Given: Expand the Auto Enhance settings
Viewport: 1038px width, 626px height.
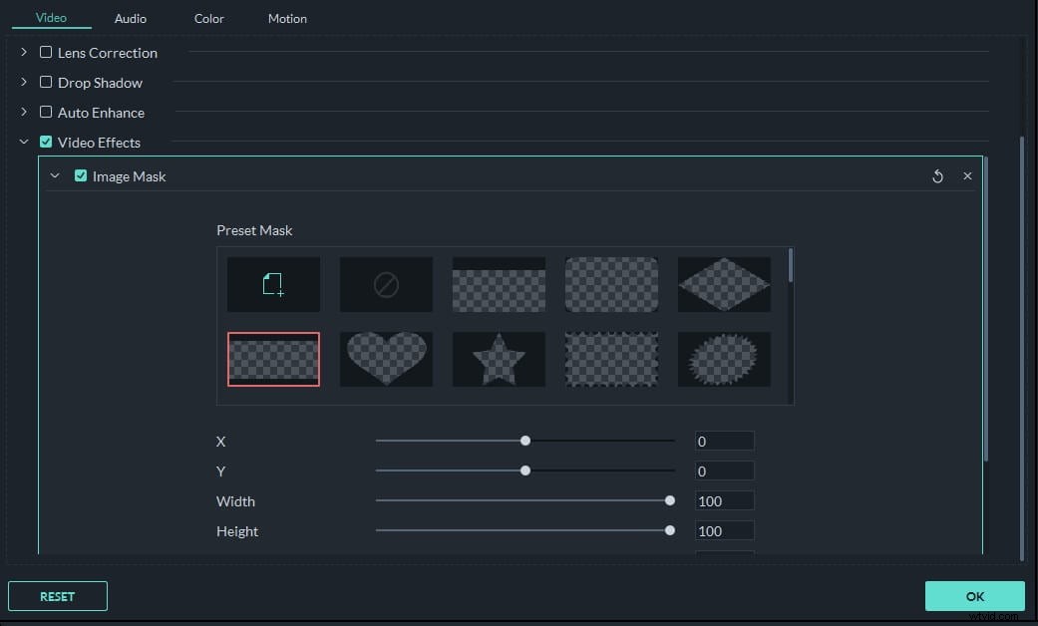Looking at the screenshot, I should click(x=23, y=112).
